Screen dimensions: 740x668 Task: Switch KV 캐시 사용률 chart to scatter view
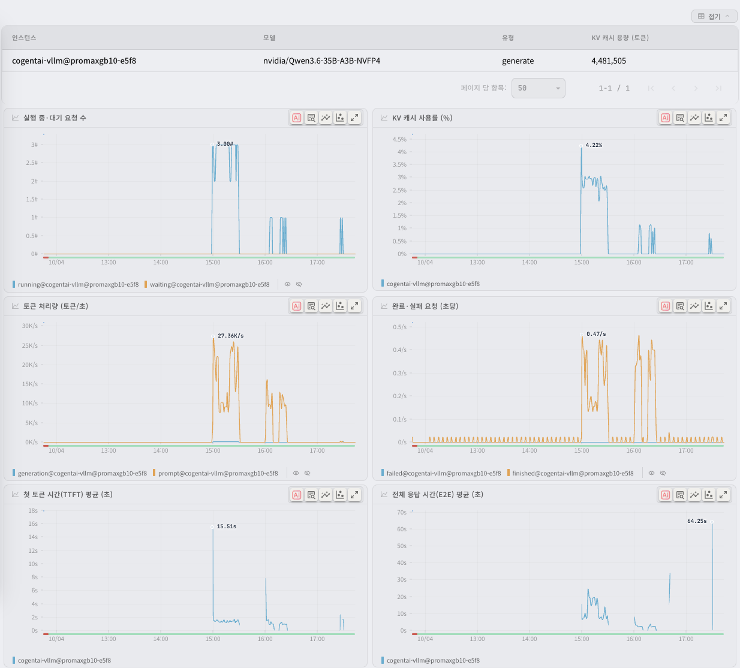(x=709, y=118)
